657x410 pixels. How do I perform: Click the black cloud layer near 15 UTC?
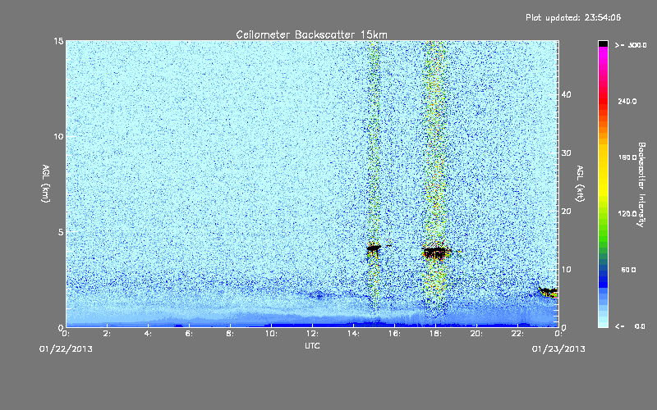pos(374,248)
